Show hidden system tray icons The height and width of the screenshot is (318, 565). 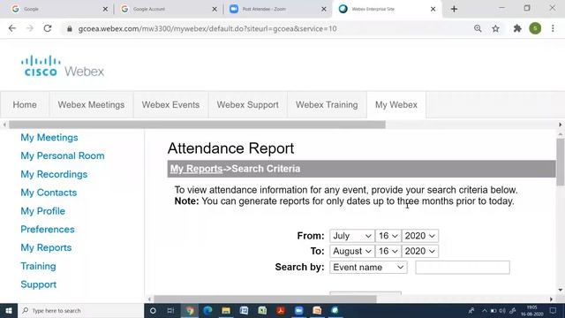(x=485, y=310)
